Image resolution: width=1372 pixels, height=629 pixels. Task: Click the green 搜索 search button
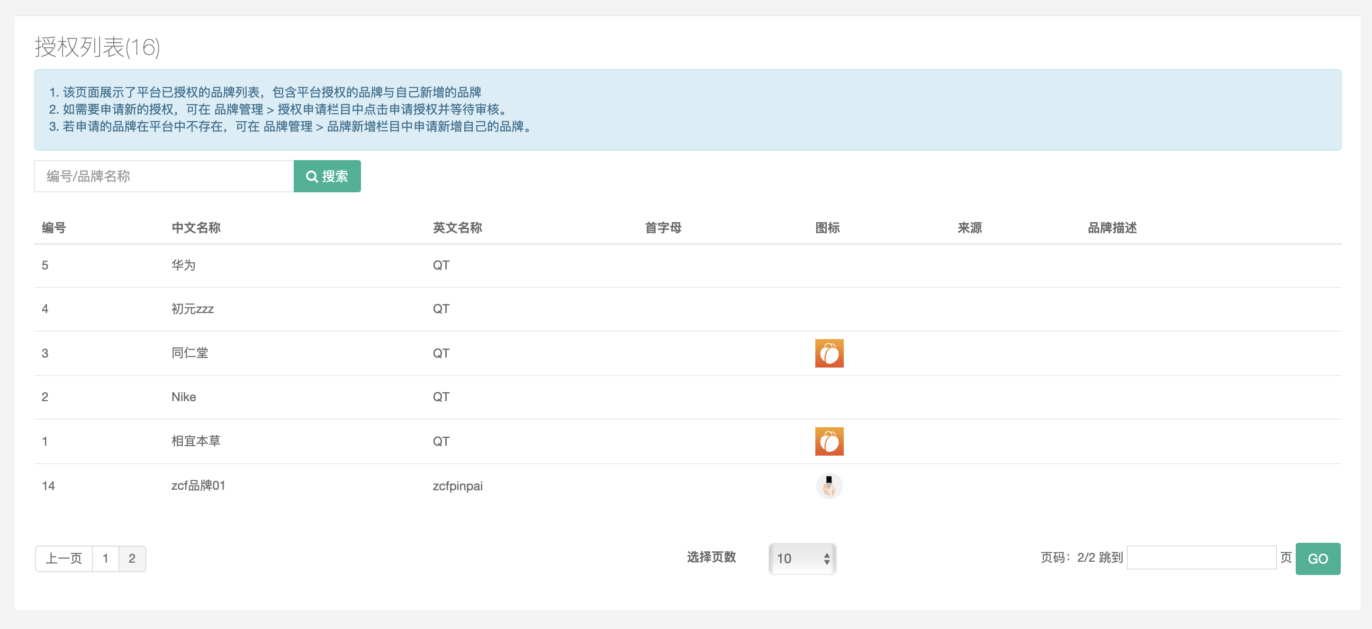327,176
